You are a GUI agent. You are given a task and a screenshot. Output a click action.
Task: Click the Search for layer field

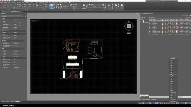(x=185, y=16)
